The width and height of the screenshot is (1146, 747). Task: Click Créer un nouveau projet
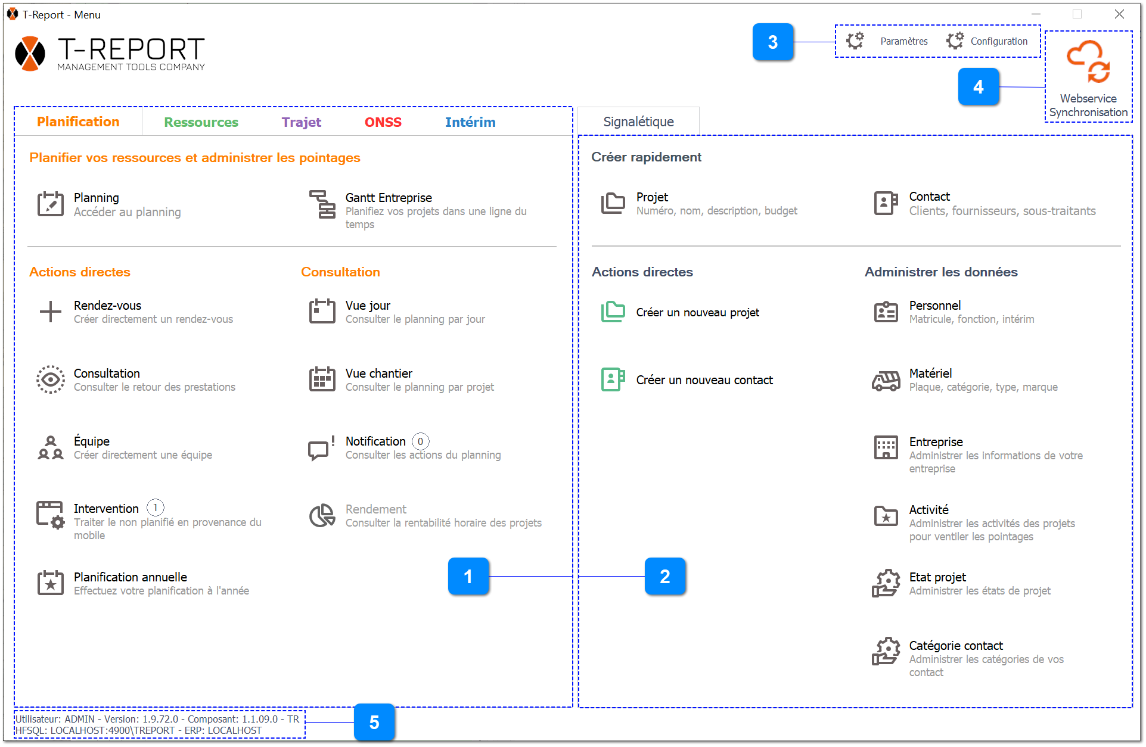[697, 312]
